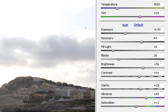This screenshot has height=112, width=168.
Task: Click the Contrast value field +41
Action: [x=158, y=73]
